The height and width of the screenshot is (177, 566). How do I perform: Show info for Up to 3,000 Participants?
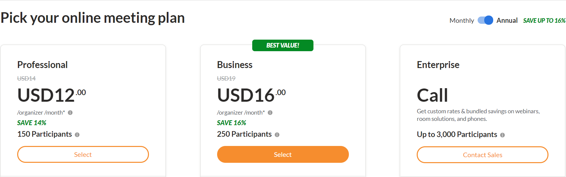(x=502, y=135)
